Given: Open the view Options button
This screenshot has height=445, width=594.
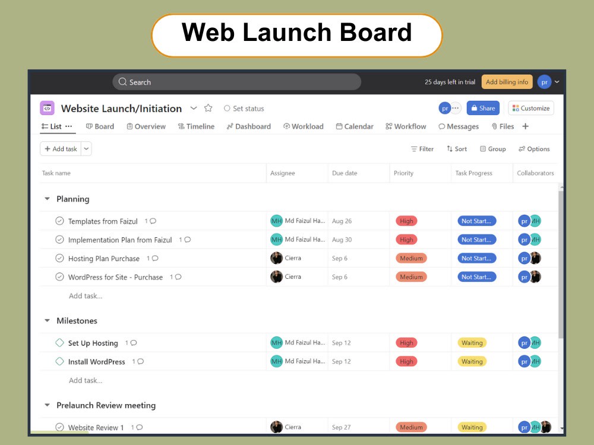Looking at the screenshot, I should point(534,149).
